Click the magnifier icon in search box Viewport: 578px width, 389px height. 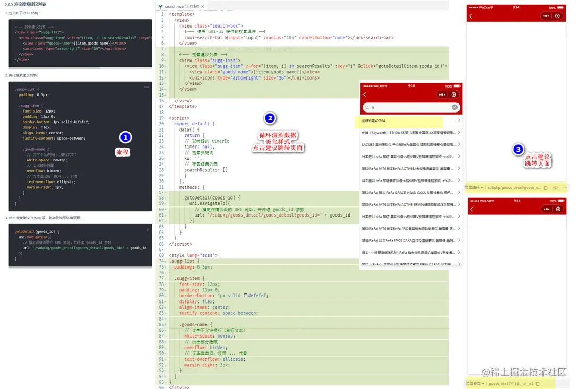click(x=367, y=107)
